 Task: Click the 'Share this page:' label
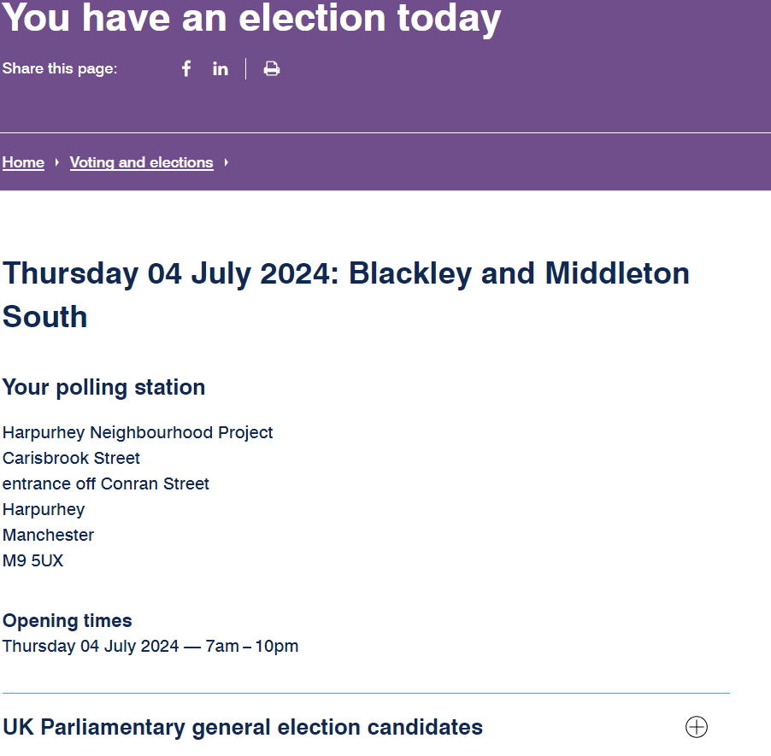(x=60, y=68)
